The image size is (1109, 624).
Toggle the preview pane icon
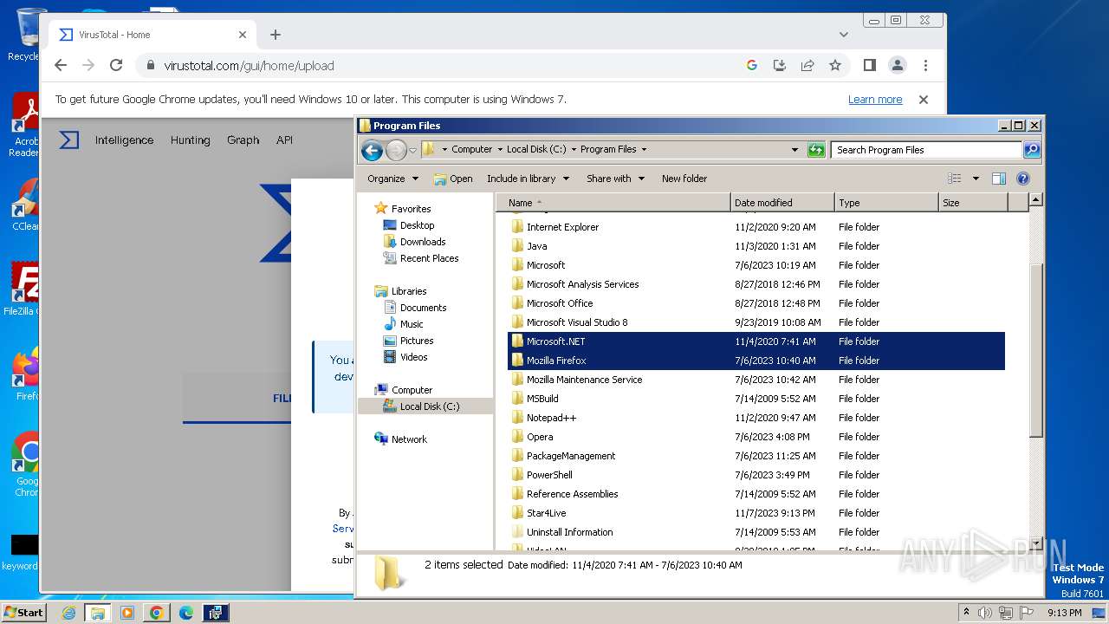(999, 179)
